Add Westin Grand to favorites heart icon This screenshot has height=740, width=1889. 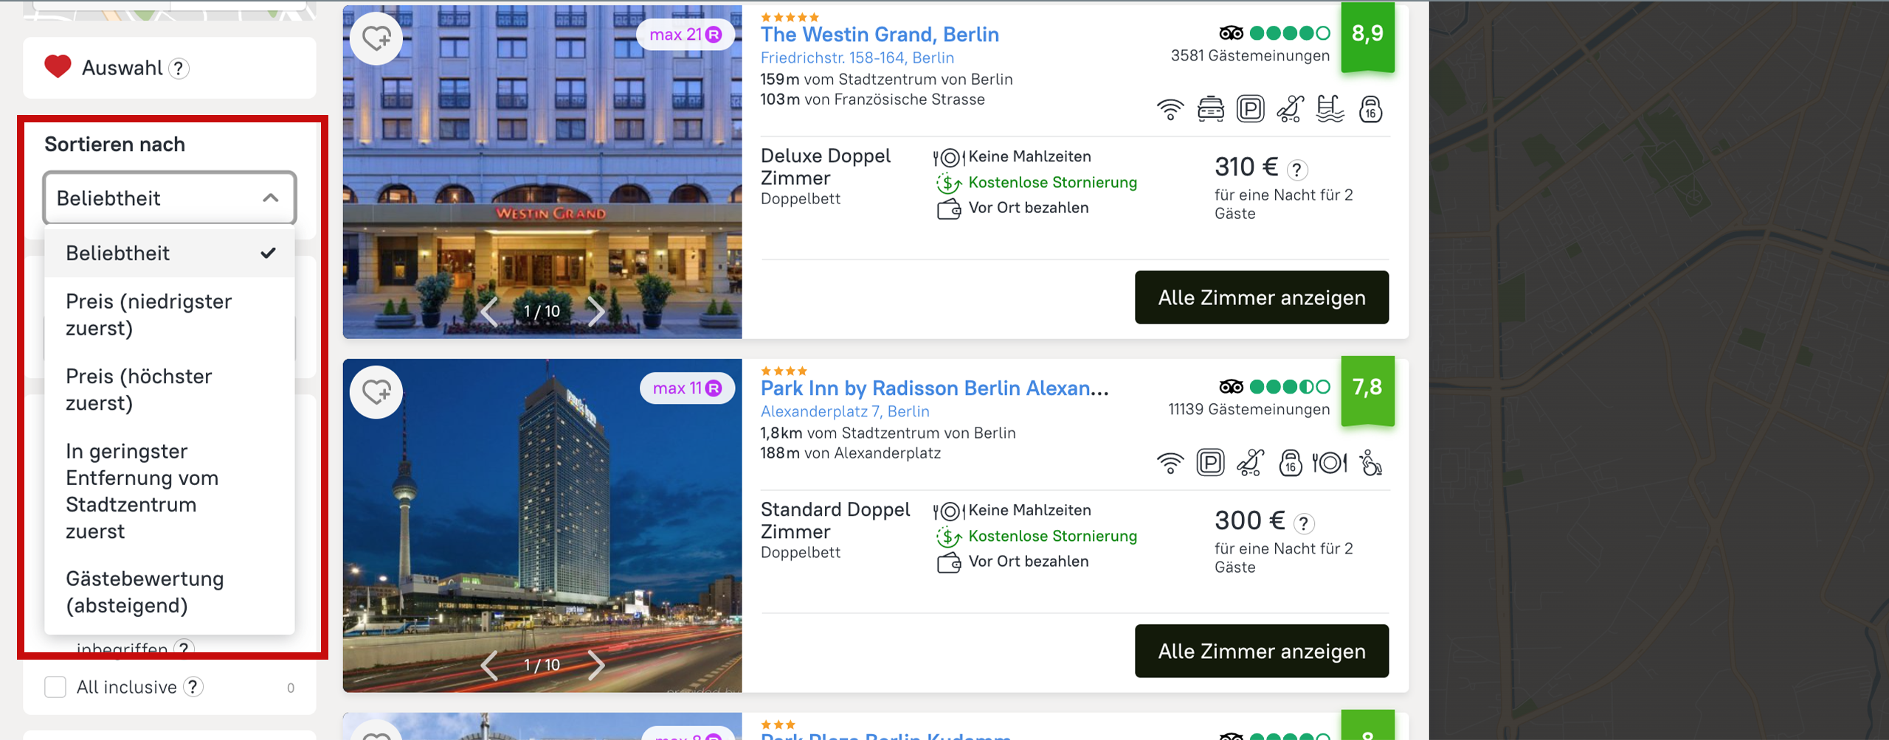[376, 38]
